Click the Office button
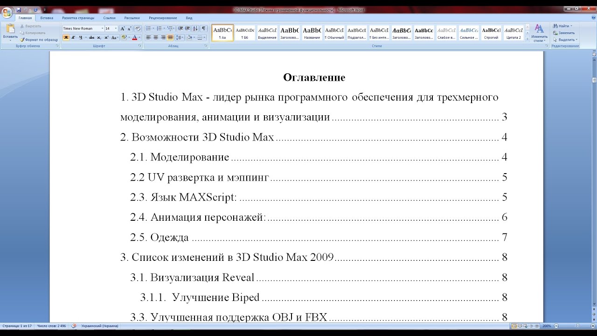 point(7,12)
